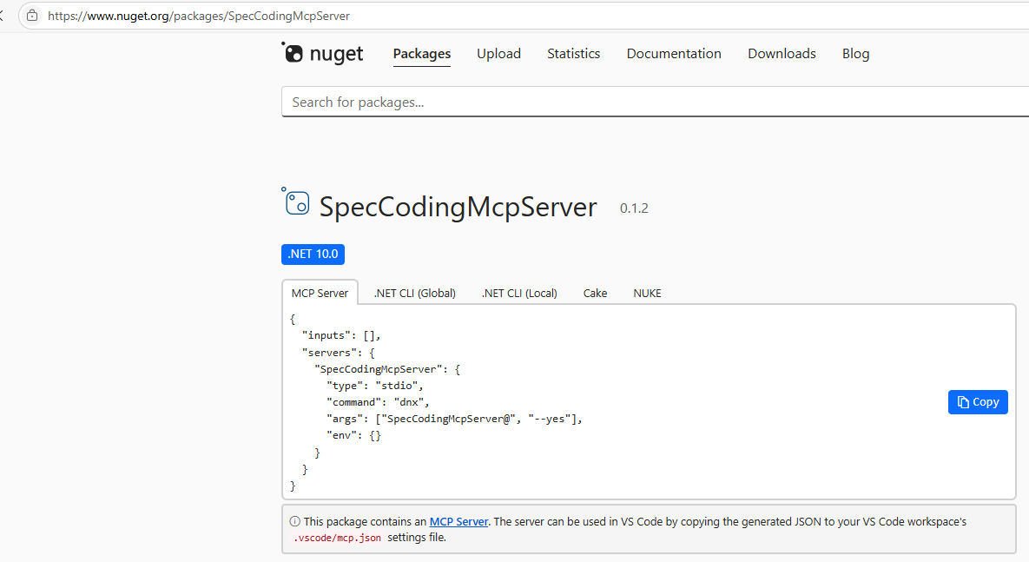1029x562 pixels.
Task: Copy the MCP server JSON configuration
Action: tap(978, 401)
